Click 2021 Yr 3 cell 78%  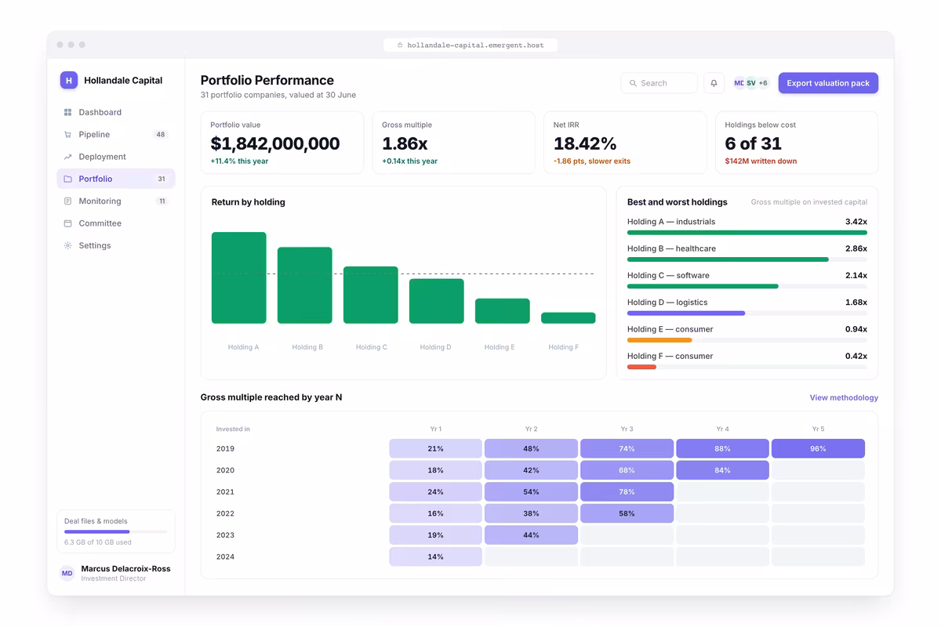click(x=627, y=492)
